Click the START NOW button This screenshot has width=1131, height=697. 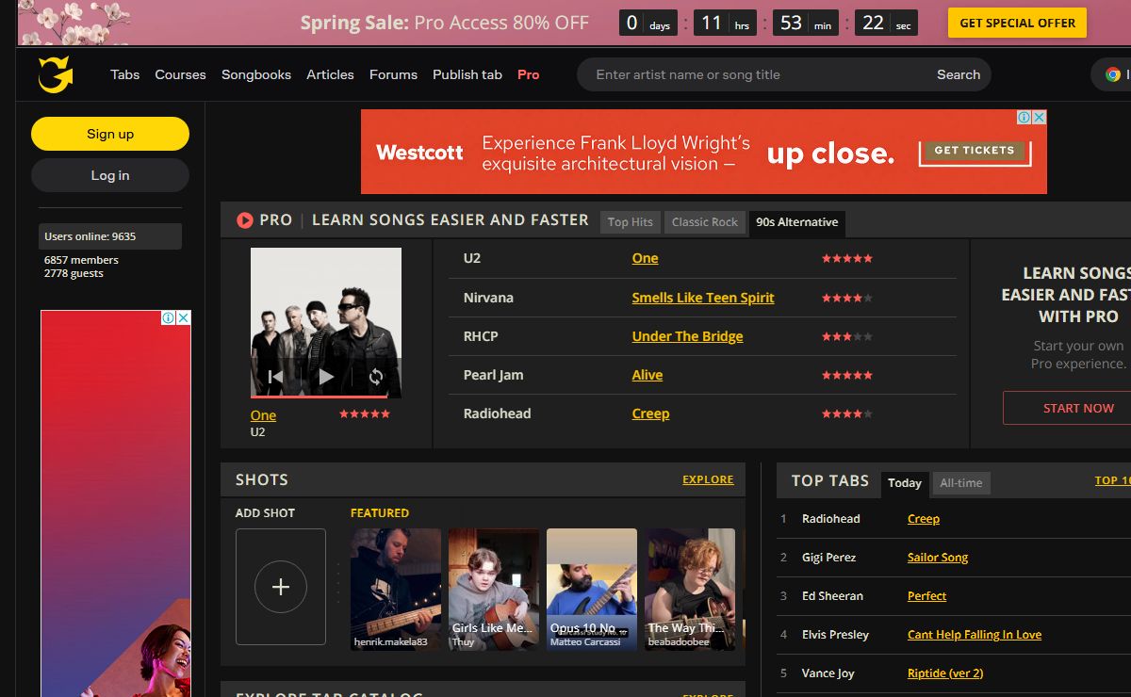point(1078,408)
